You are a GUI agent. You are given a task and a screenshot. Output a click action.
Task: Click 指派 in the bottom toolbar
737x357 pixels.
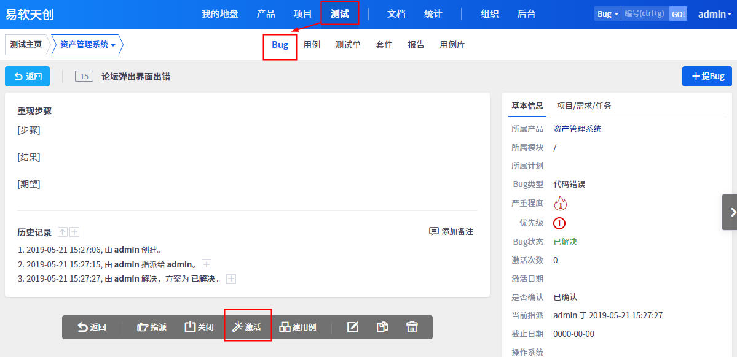pyautogui.click(x=152, y=327)
